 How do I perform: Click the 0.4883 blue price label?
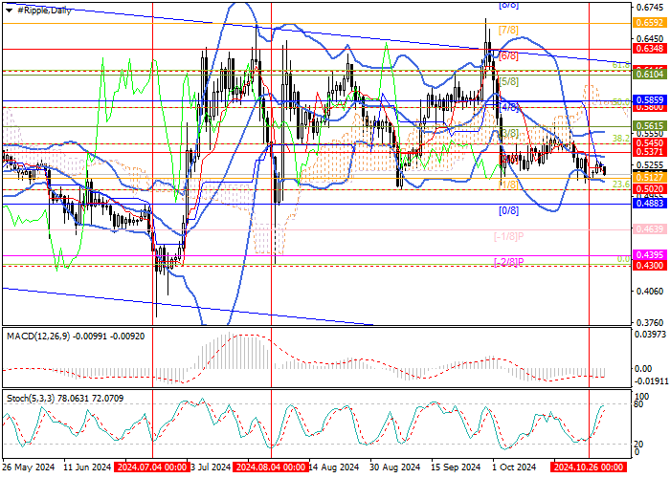[650, 204]
